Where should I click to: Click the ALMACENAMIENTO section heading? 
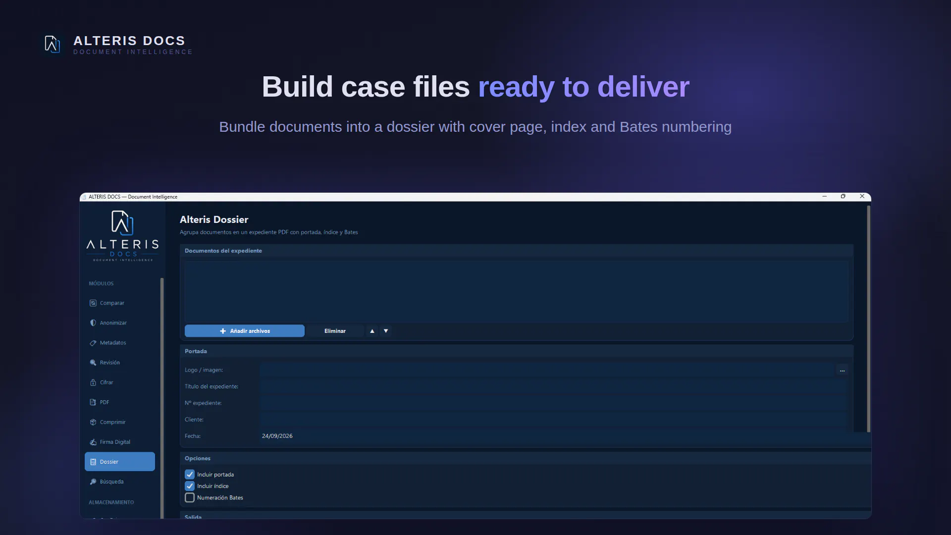click(111, 502)
